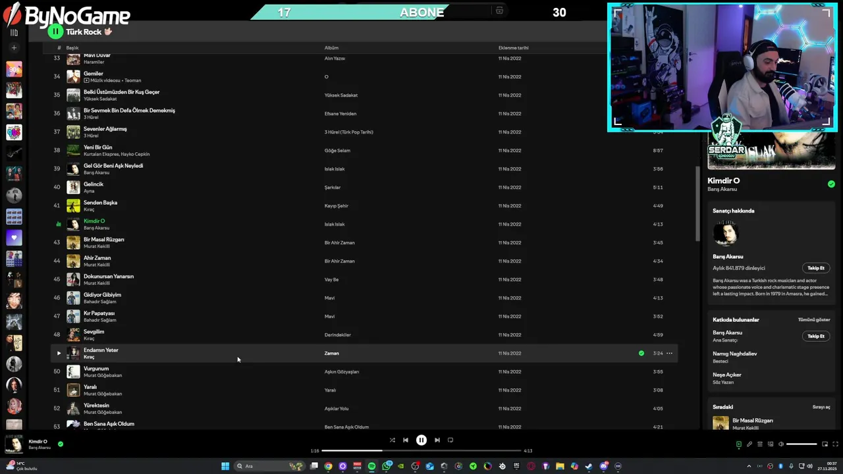Click the plus create playlist icon
The width and height of the screenshot is (843, 474).
click(14, 48)
